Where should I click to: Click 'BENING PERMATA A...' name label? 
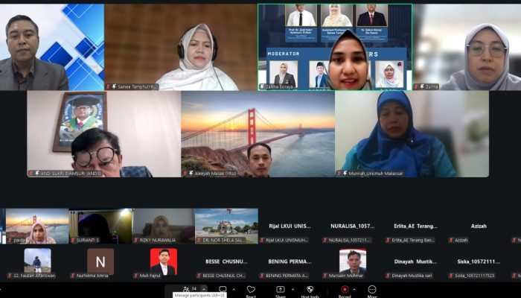click(287, 276)
